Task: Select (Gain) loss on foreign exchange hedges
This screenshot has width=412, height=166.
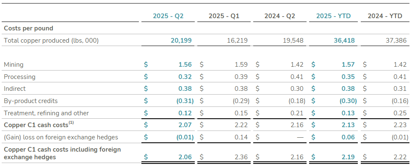Action: click(61, 137)
